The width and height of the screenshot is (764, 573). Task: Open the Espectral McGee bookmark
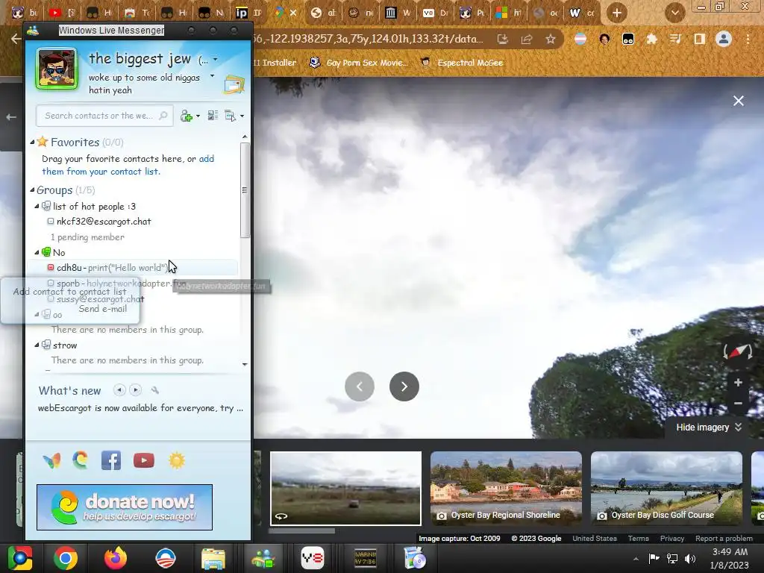pos(461,63)
